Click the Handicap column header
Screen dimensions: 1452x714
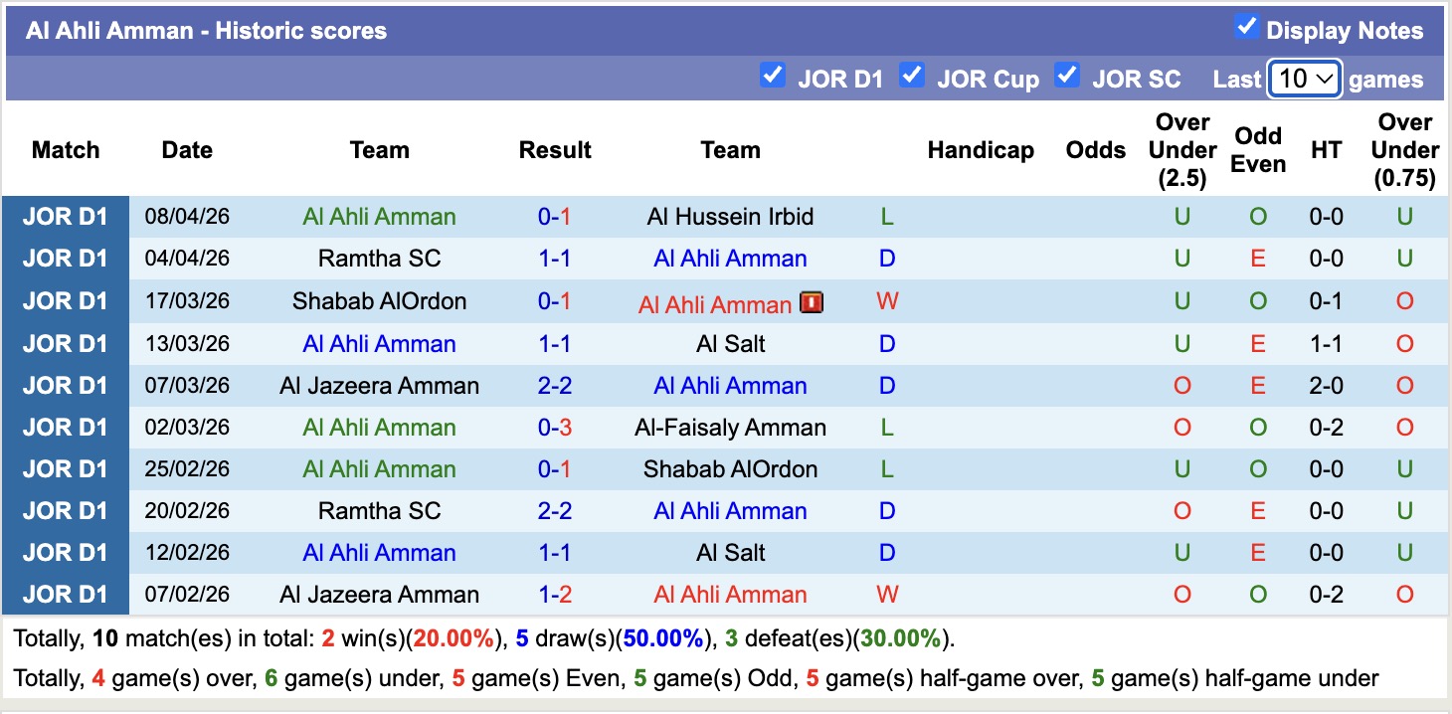click(981, 150)
